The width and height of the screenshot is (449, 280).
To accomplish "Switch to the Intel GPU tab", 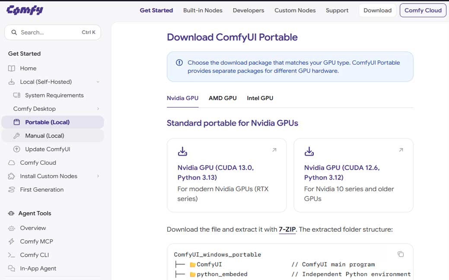I will (260, 98).
